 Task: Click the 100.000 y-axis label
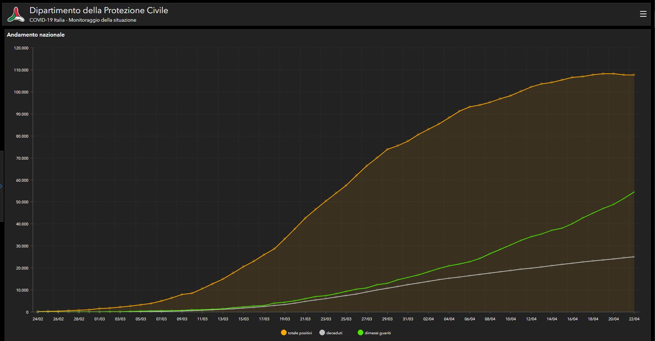click(x=21, y=92)
